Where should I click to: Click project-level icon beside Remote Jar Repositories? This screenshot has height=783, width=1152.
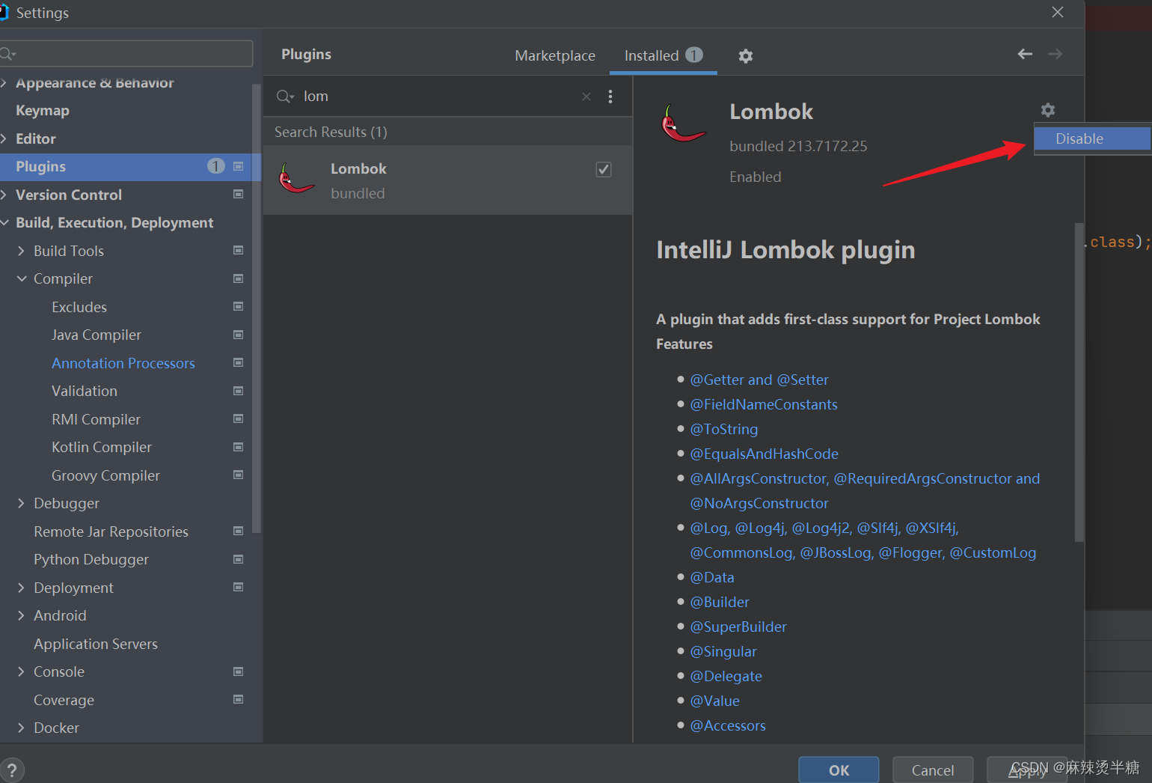pyautogui.click(x=239, y=531)
